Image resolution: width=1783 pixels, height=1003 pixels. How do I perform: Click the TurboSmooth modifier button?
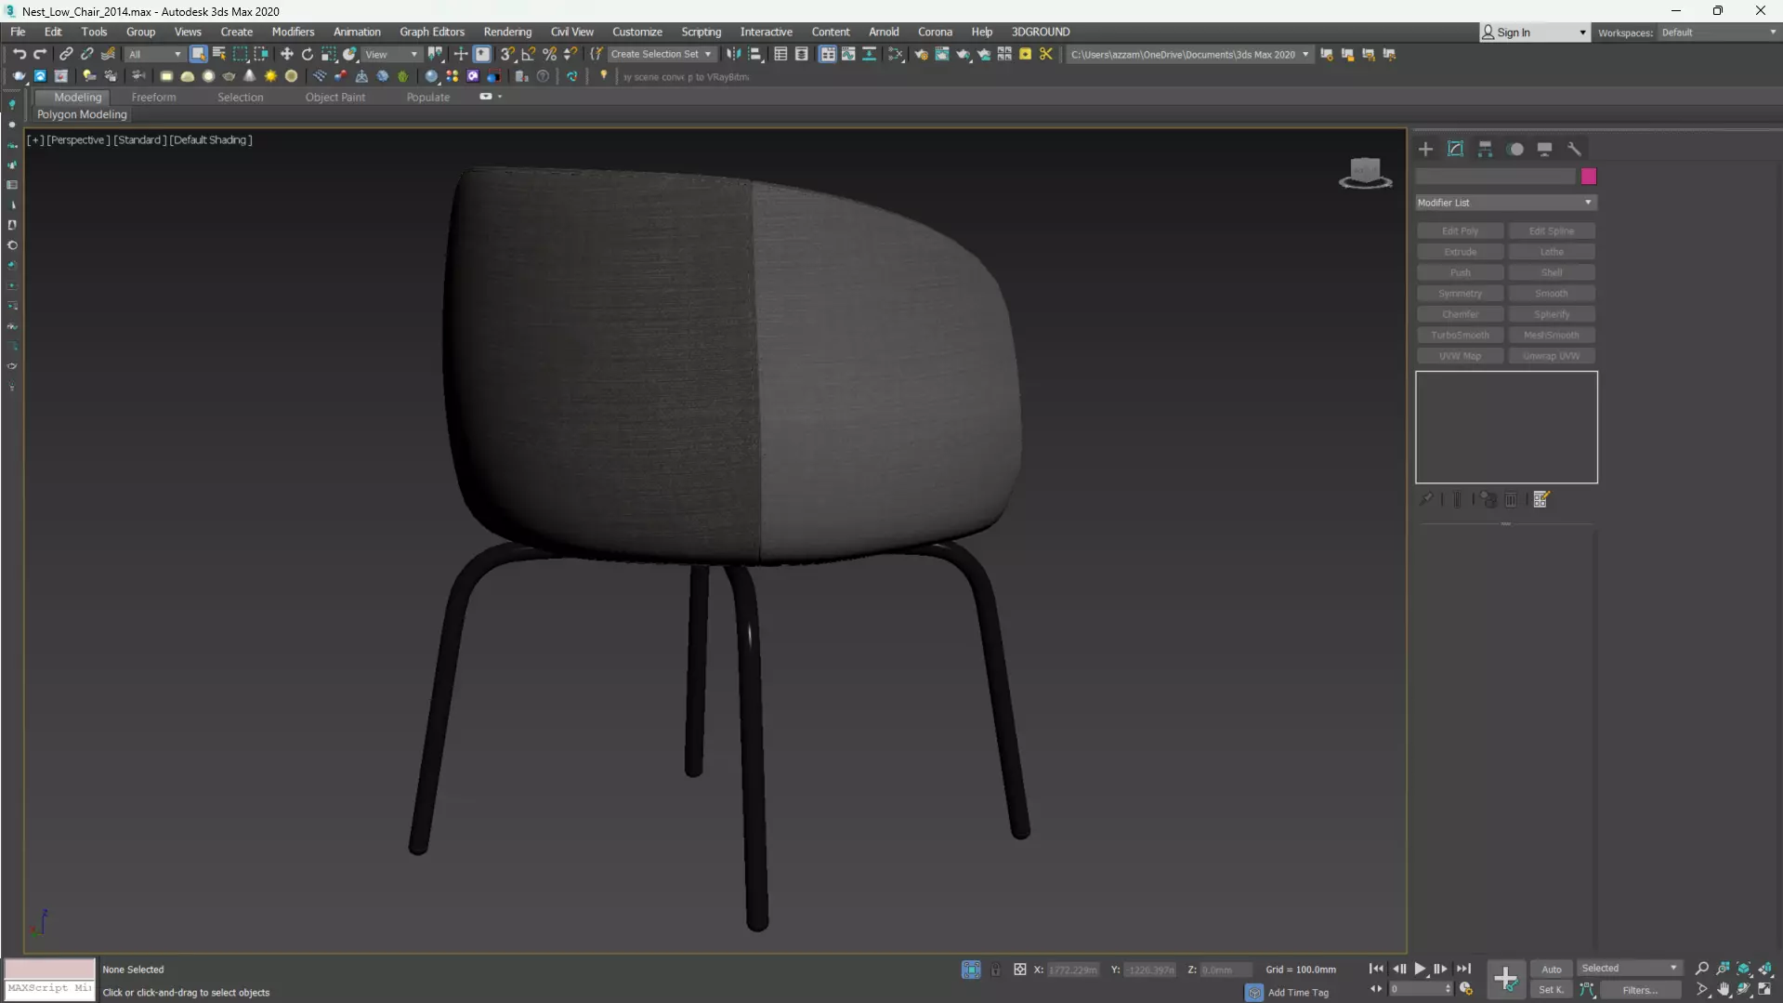coord(1460,335)
